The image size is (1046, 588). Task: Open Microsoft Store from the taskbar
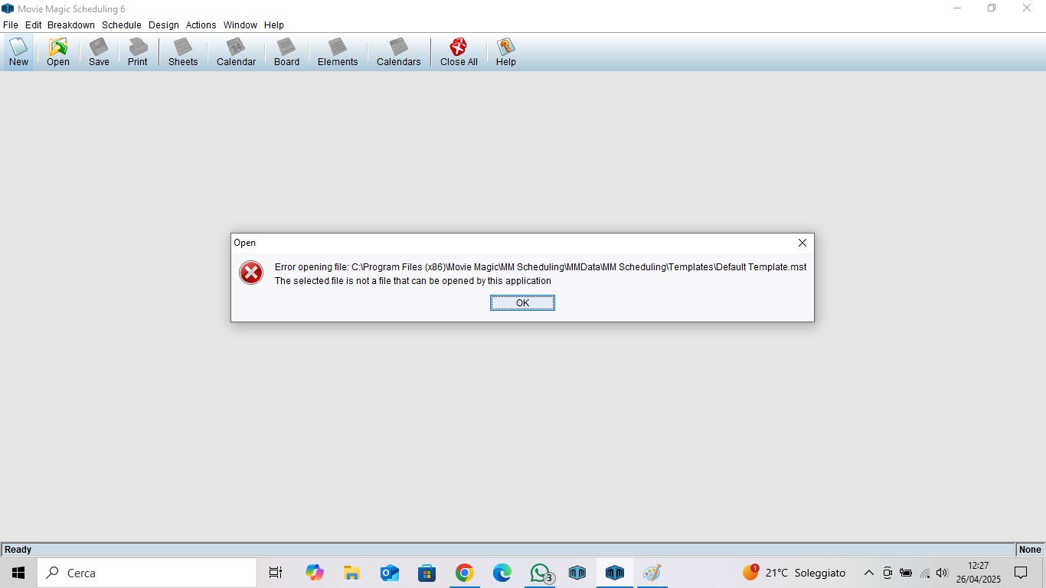click(x=427, y=573)
